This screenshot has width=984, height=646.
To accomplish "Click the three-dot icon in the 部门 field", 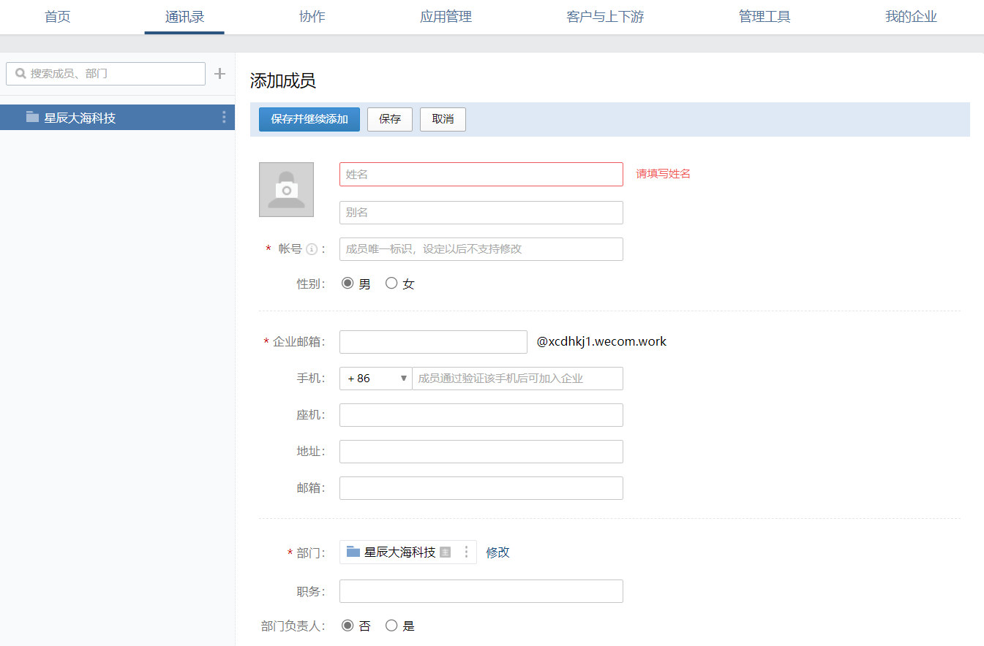I will tap(466, 552).
